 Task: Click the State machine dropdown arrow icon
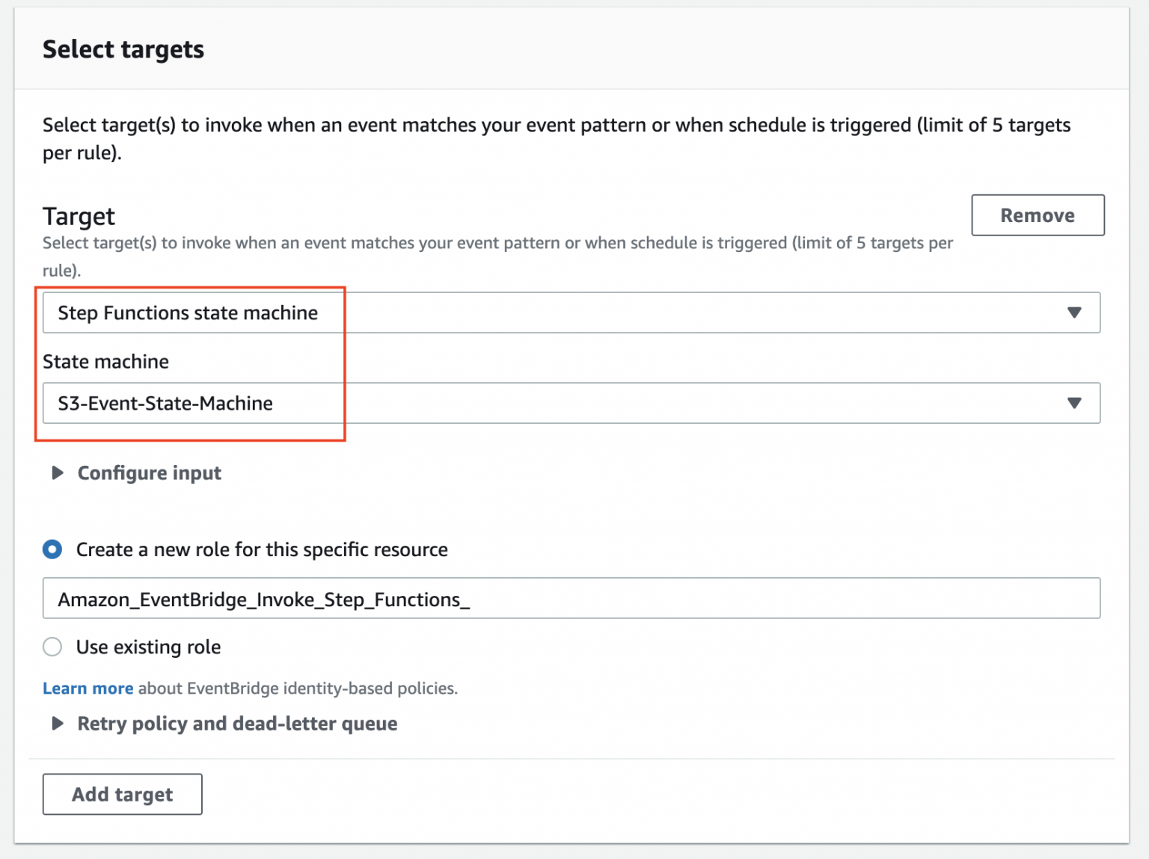click(x=1075, y=403)
